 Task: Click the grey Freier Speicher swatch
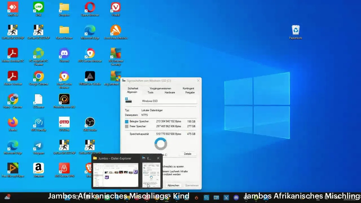point(127,126)
